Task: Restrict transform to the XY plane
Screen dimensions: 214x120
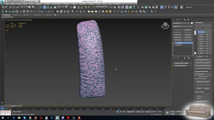Action: (173, 7)
